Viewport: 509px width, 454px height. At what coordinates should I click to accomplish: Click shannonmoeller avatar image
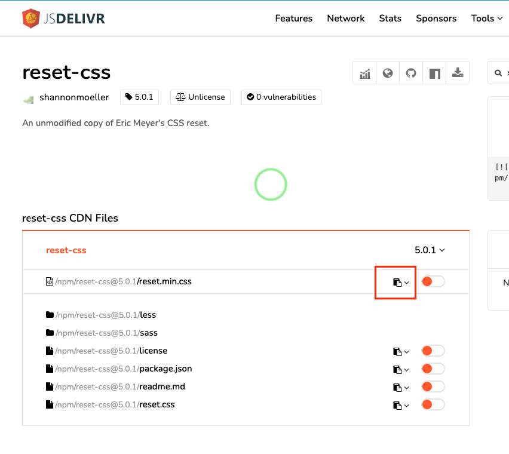click(x=28, y=98)
